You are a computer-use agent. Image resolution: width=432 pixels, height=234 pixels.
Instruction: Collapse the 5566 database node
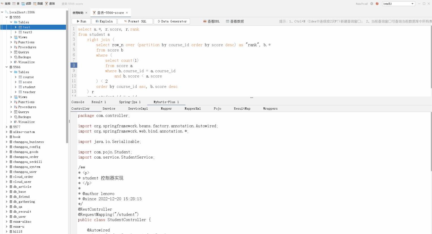tap(7, 67)
